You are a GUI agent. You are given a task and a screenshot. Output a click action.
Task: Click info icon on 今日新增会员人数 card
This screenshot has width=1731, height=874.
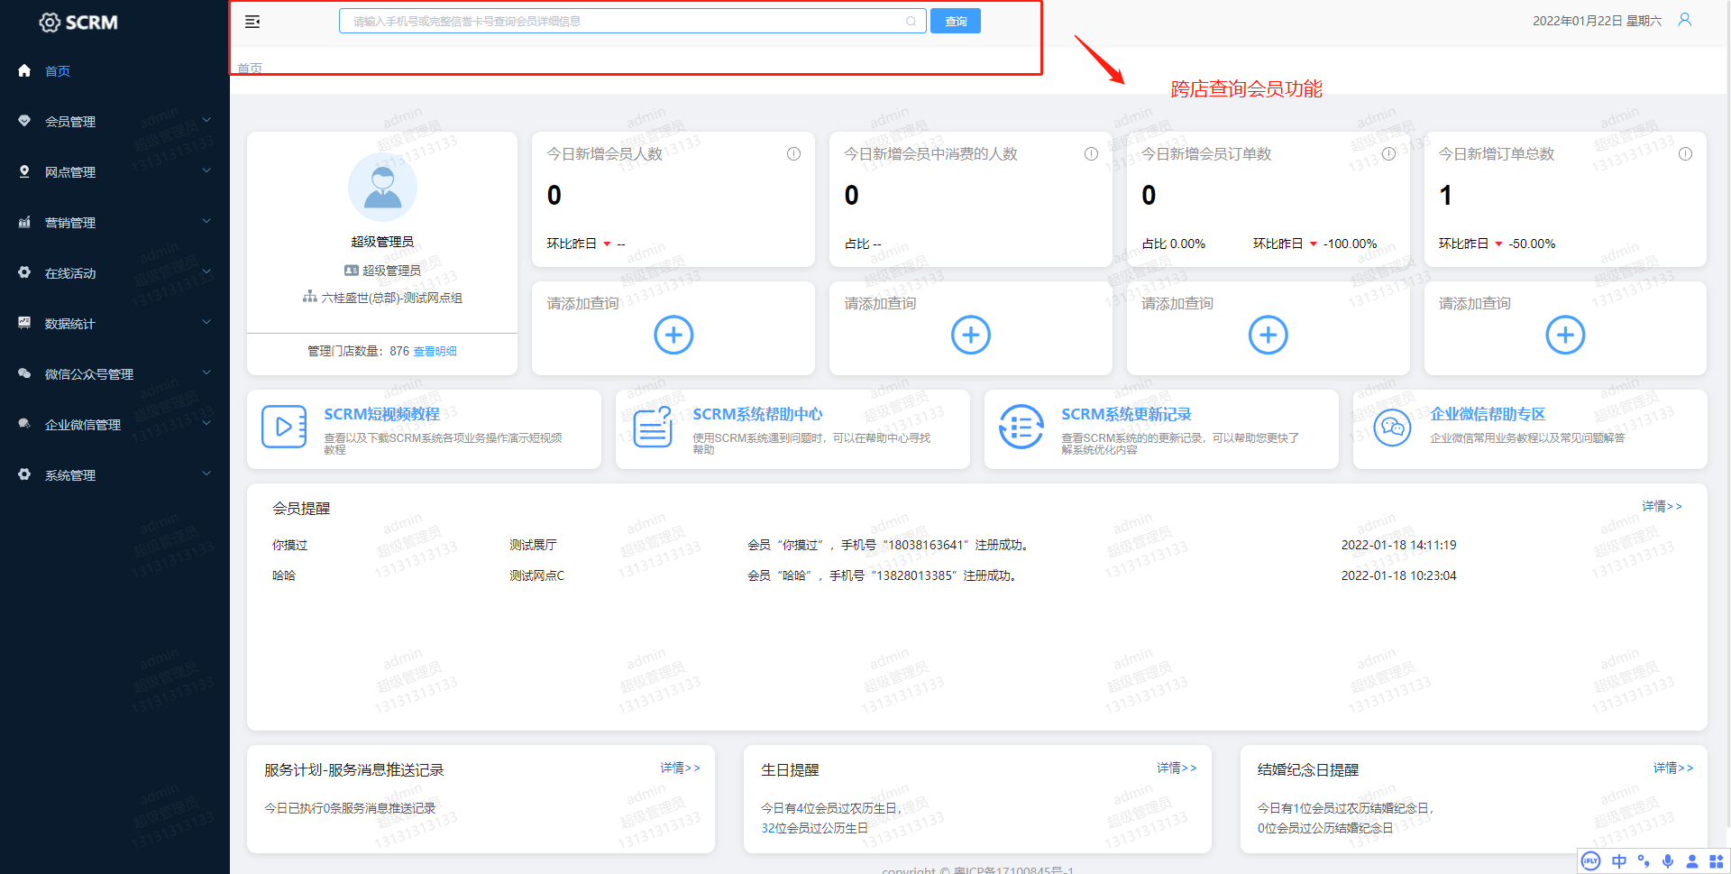793,154
